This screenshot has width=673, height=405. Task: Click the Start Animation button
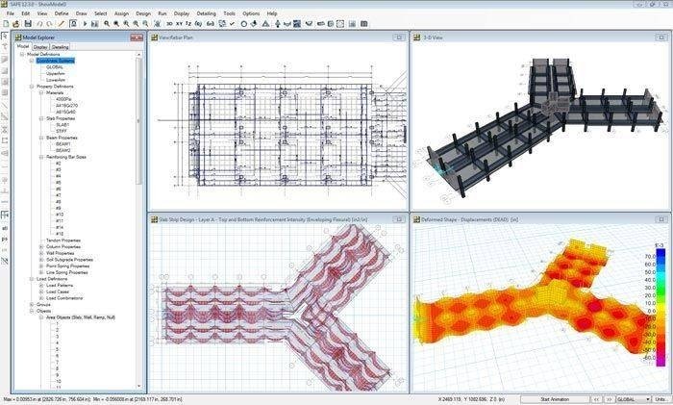[555, 399]
